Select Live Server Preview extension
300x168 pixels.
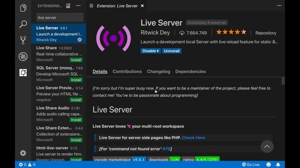coord(59,94)
